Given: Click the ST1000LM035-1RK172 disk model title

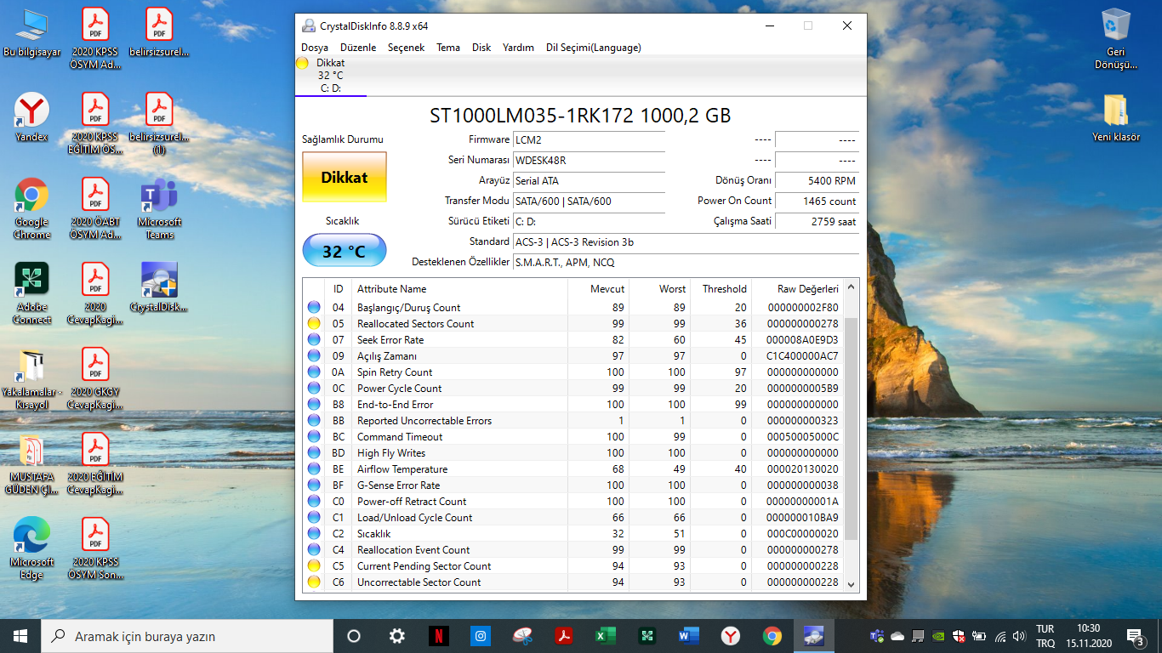Looking at the screenshot, I should [580, 116].
